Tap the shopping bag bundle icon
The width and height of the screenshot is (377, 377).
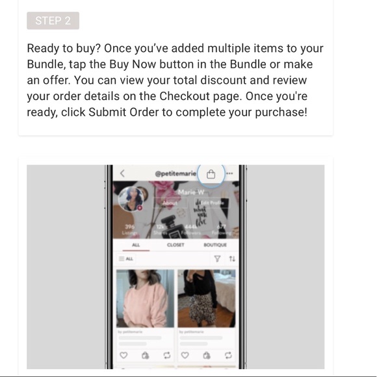click(x=211, y=174)
